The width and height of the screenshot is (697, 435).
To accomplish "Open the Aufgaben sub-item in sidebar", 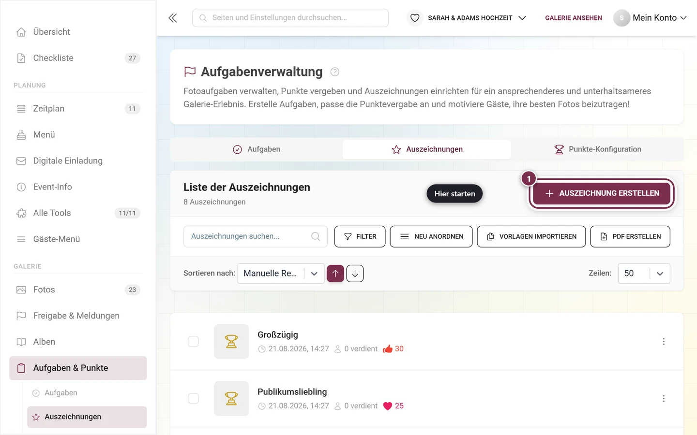I will pos(87,393).
